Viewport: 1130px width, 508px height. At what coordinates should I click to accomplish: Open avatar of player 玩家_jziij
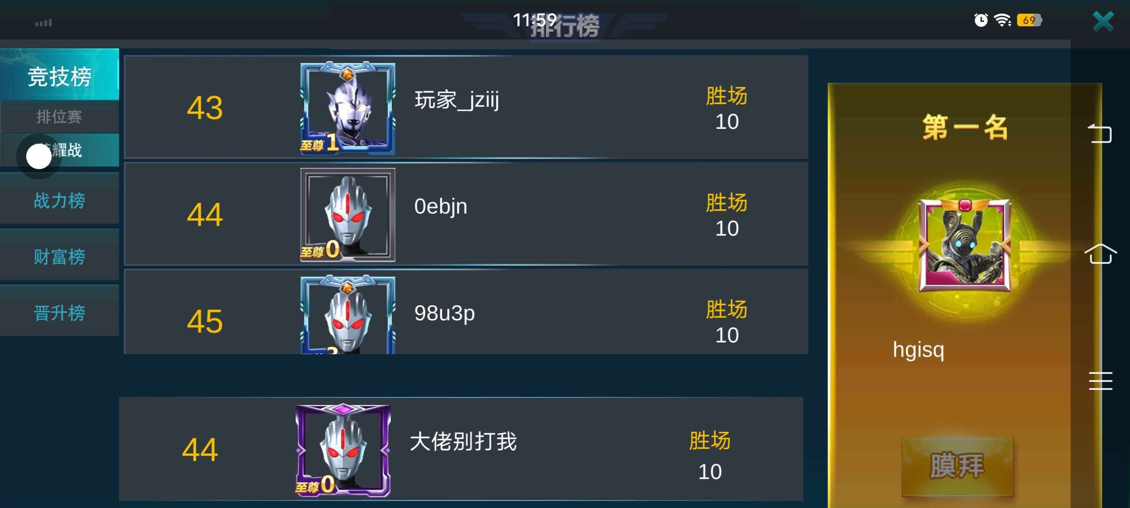pos(347,108)
